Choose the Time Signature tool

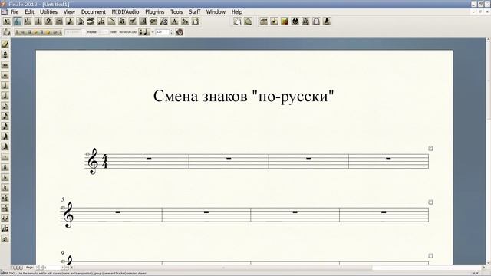38,21
